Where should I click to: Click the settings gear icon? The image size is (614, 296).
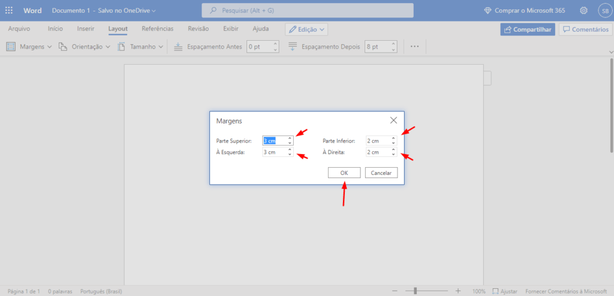(x=583, y=10)
